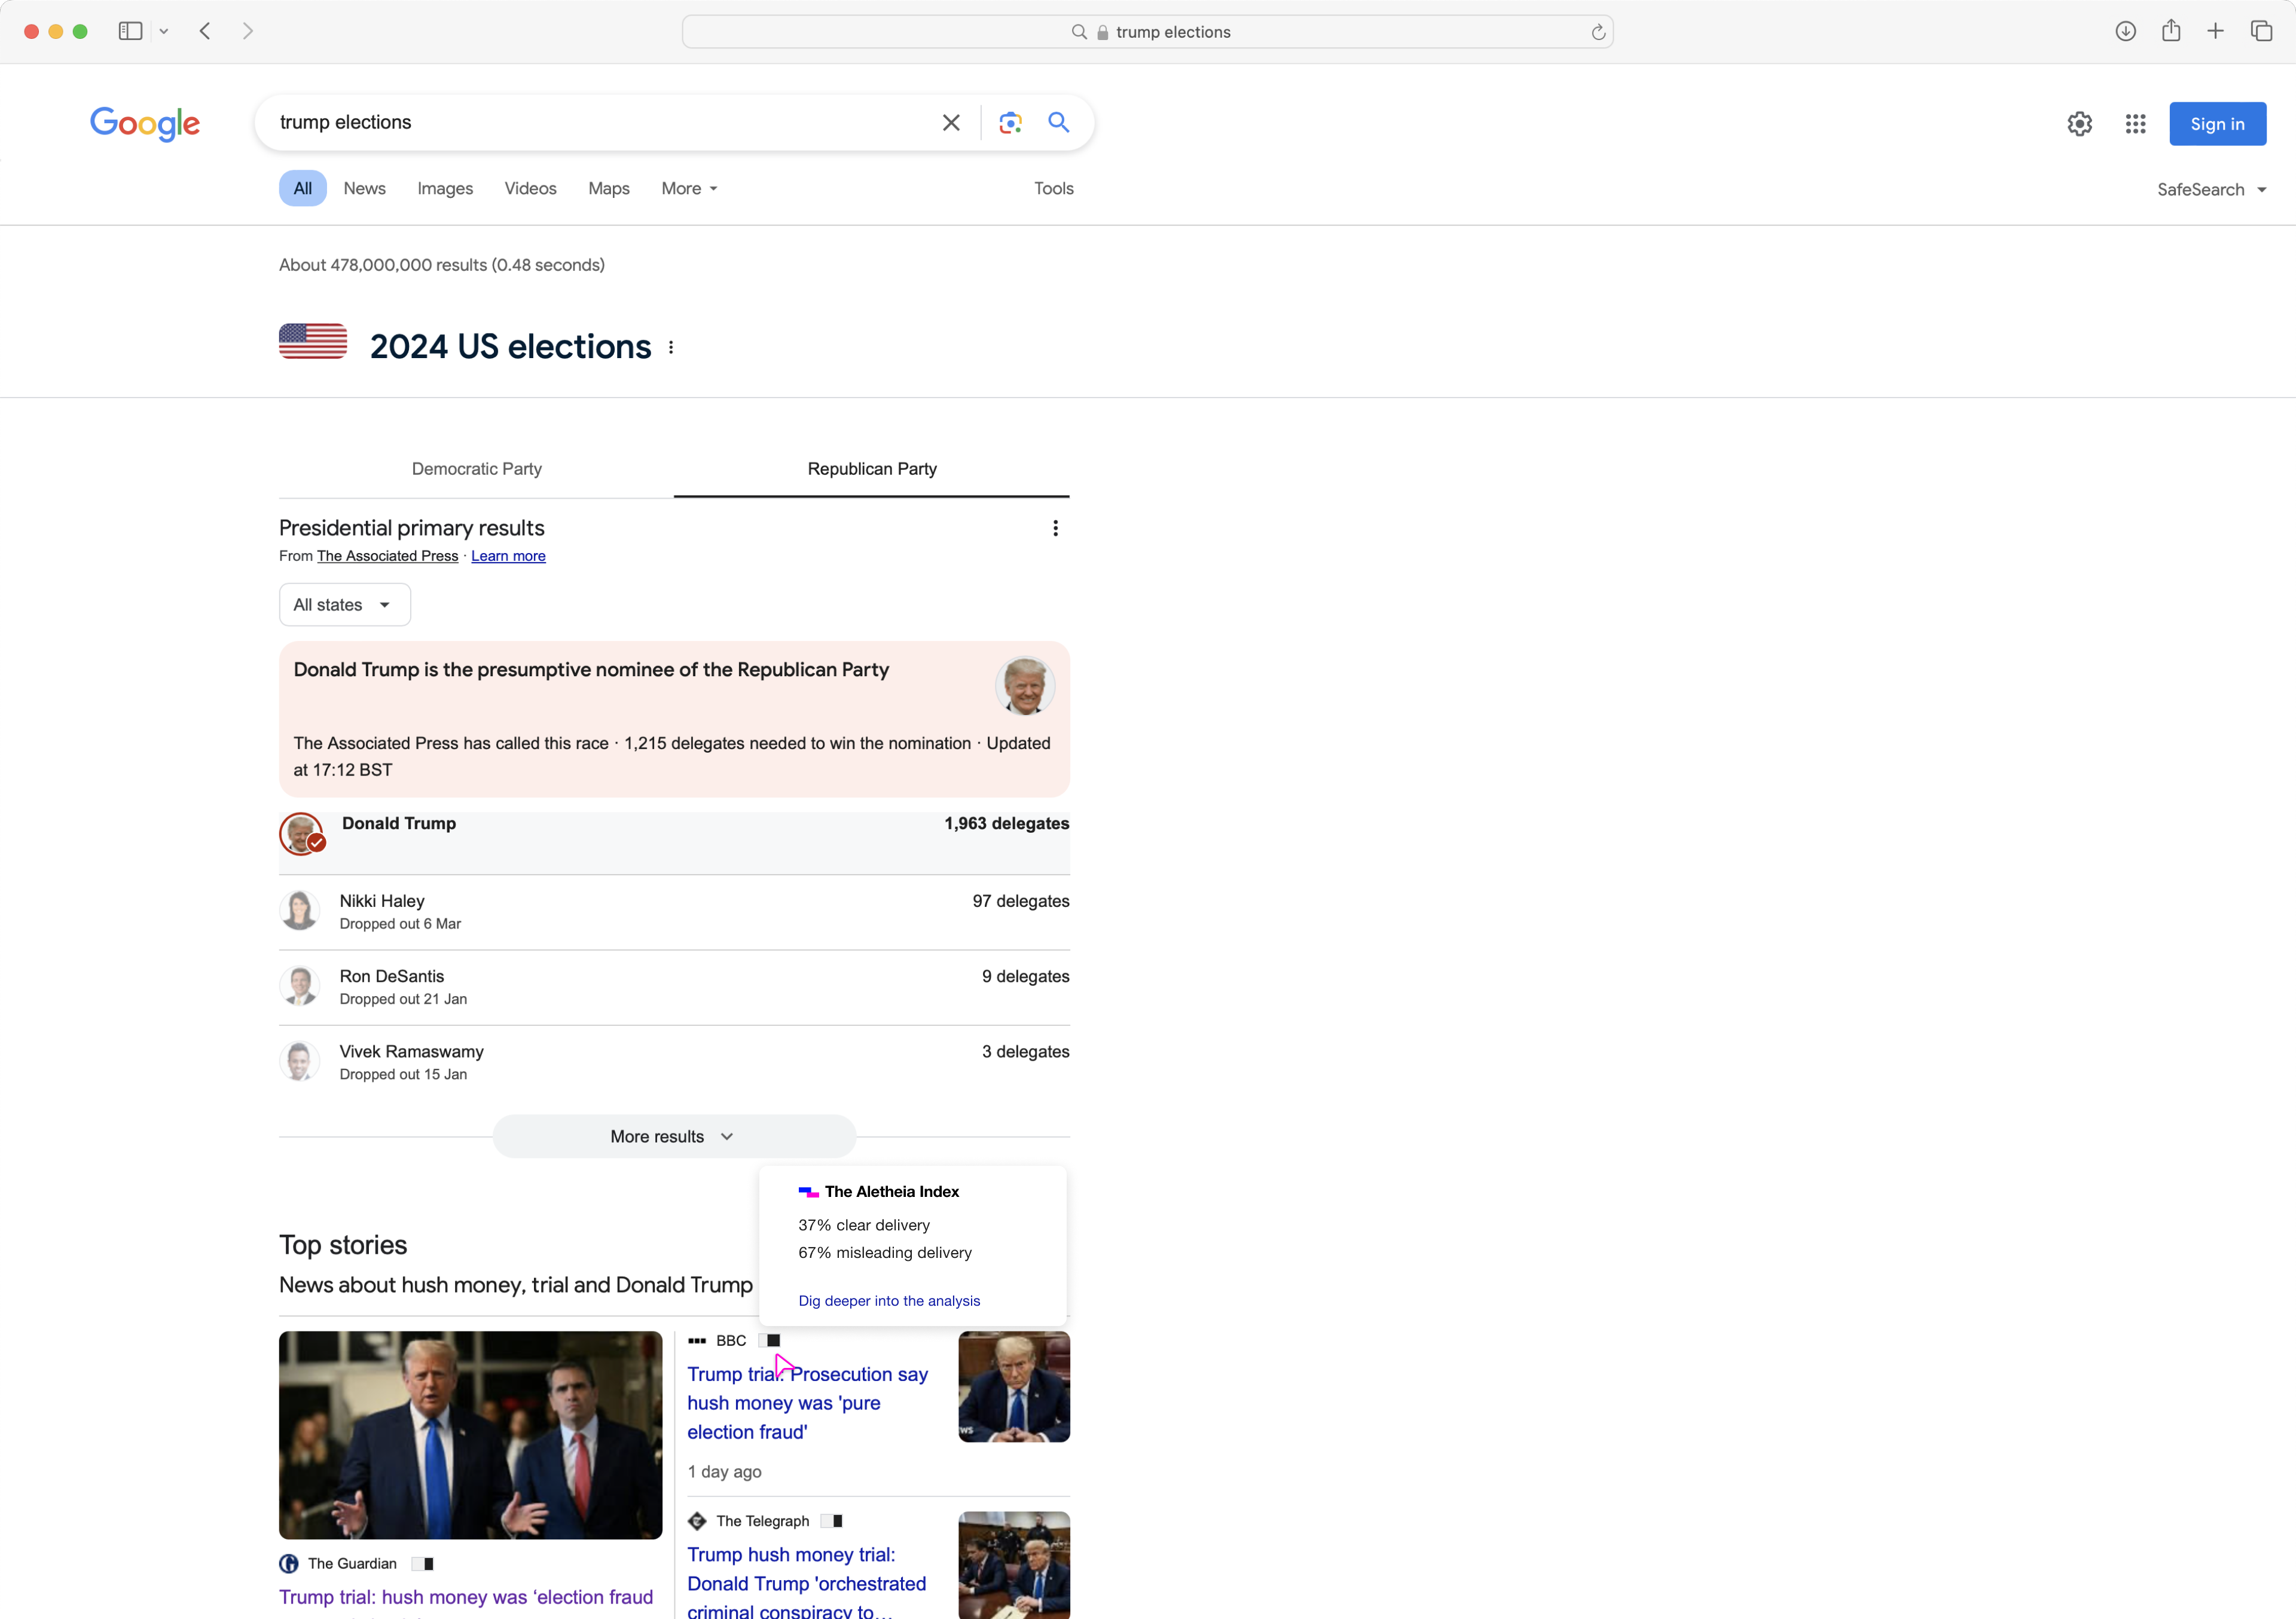The image size is (2296, 1619).
Task: Clear the search box with X icon
Action: coord(951,122)
